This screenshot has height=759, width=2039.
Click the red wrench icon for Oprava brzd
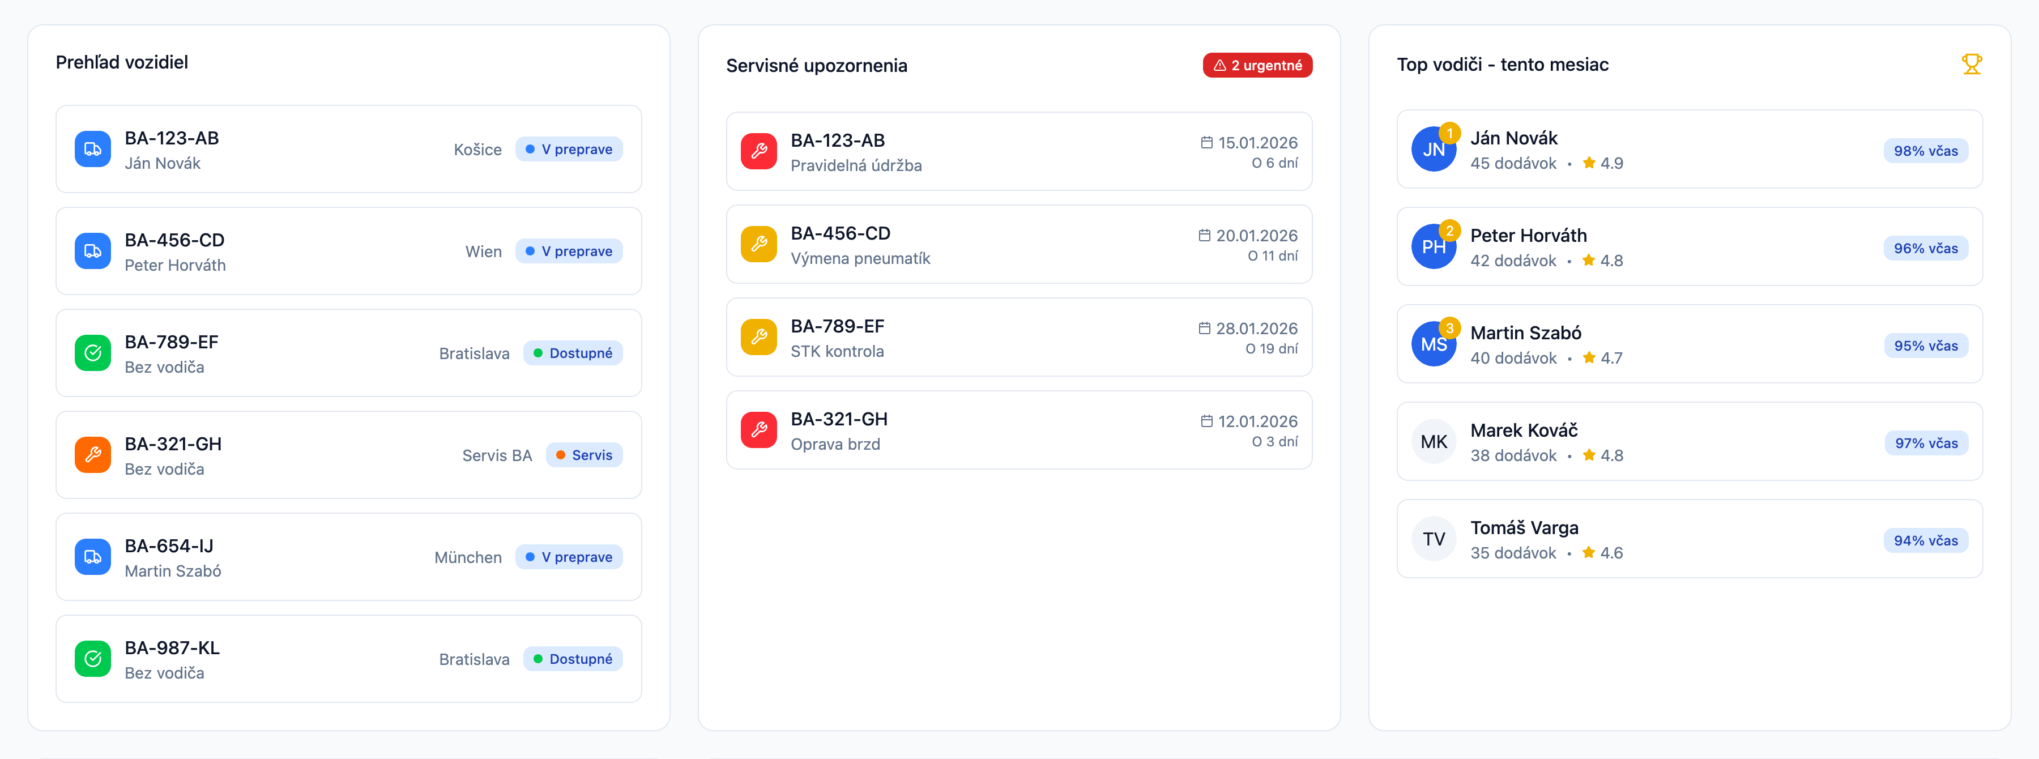(758, 430)
